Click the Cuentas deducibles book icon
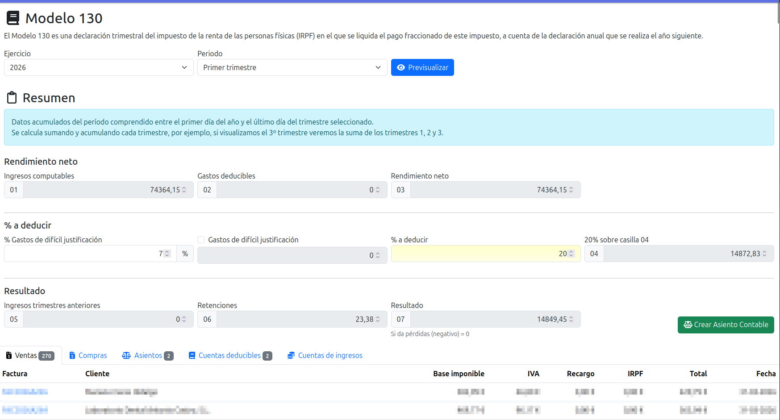Image resolution: width=780 pixels, height=420 pixels. tap(192, 355)
